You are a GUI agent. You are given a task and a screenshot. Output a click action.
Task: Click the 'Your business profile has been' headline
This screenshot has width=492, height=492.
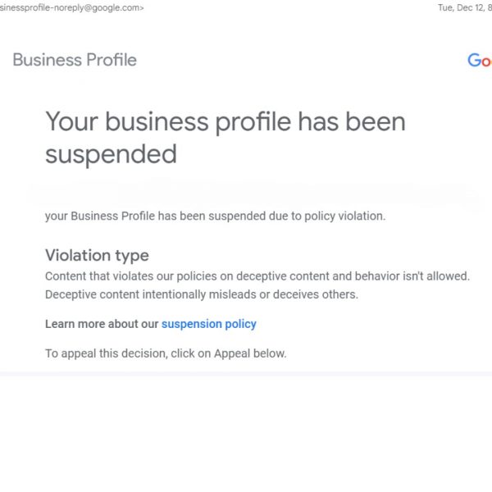pos(225,121)
